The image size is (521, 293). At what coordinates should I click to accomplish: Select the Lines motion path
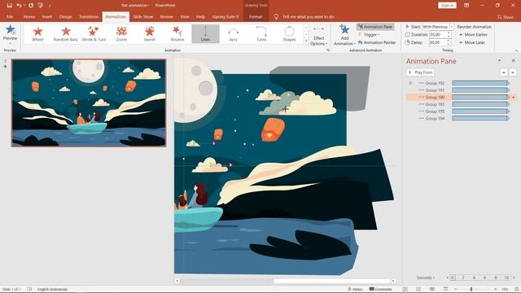coord(205,34)
